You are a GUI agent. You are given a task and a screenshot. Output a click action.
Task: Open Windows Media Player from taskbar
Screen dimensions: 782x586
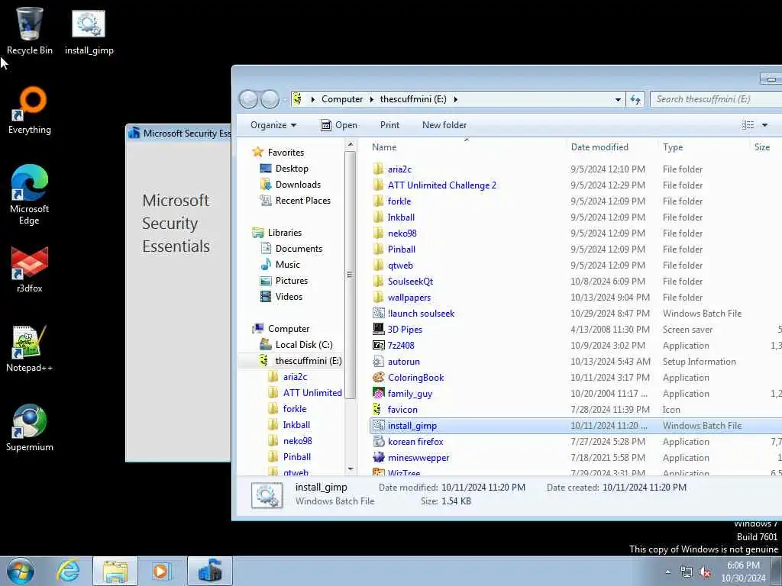[161, 571]
